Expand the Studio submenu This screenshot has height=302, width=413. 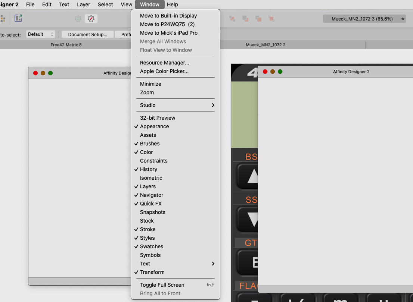(176, 105)
